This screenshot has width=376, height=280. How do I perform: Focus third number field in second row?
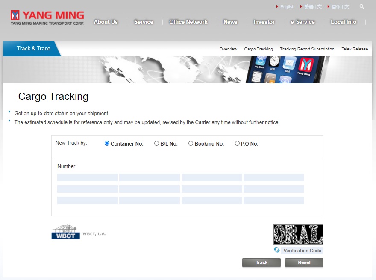click(x=212, y=189)
